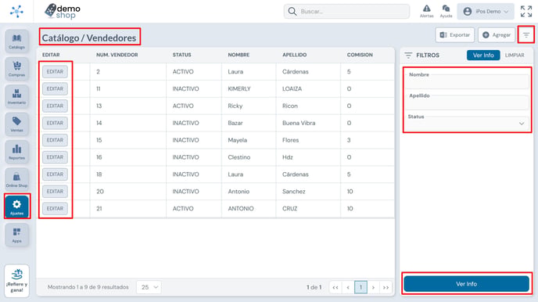Click EDITAR for vendor Bazar Buena Vibra

[55, 123]
